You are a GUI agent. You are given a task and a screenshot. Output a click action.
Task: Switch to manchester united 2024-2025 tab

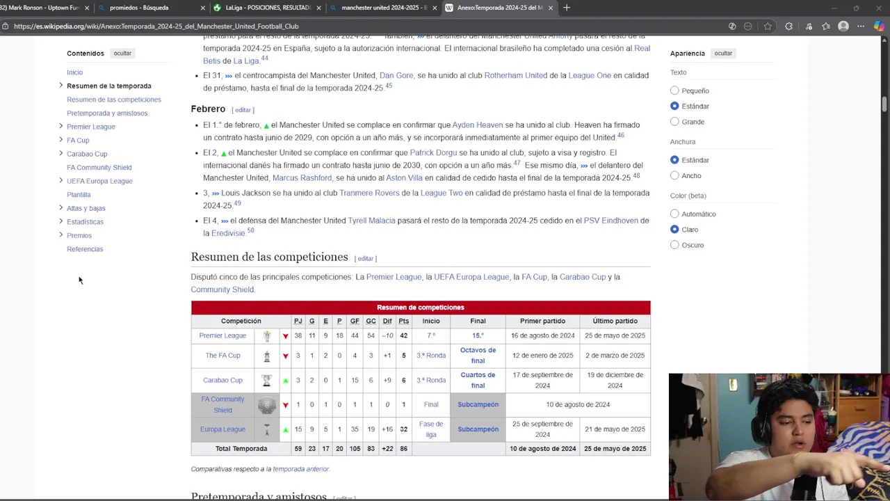tap(384, 8)
